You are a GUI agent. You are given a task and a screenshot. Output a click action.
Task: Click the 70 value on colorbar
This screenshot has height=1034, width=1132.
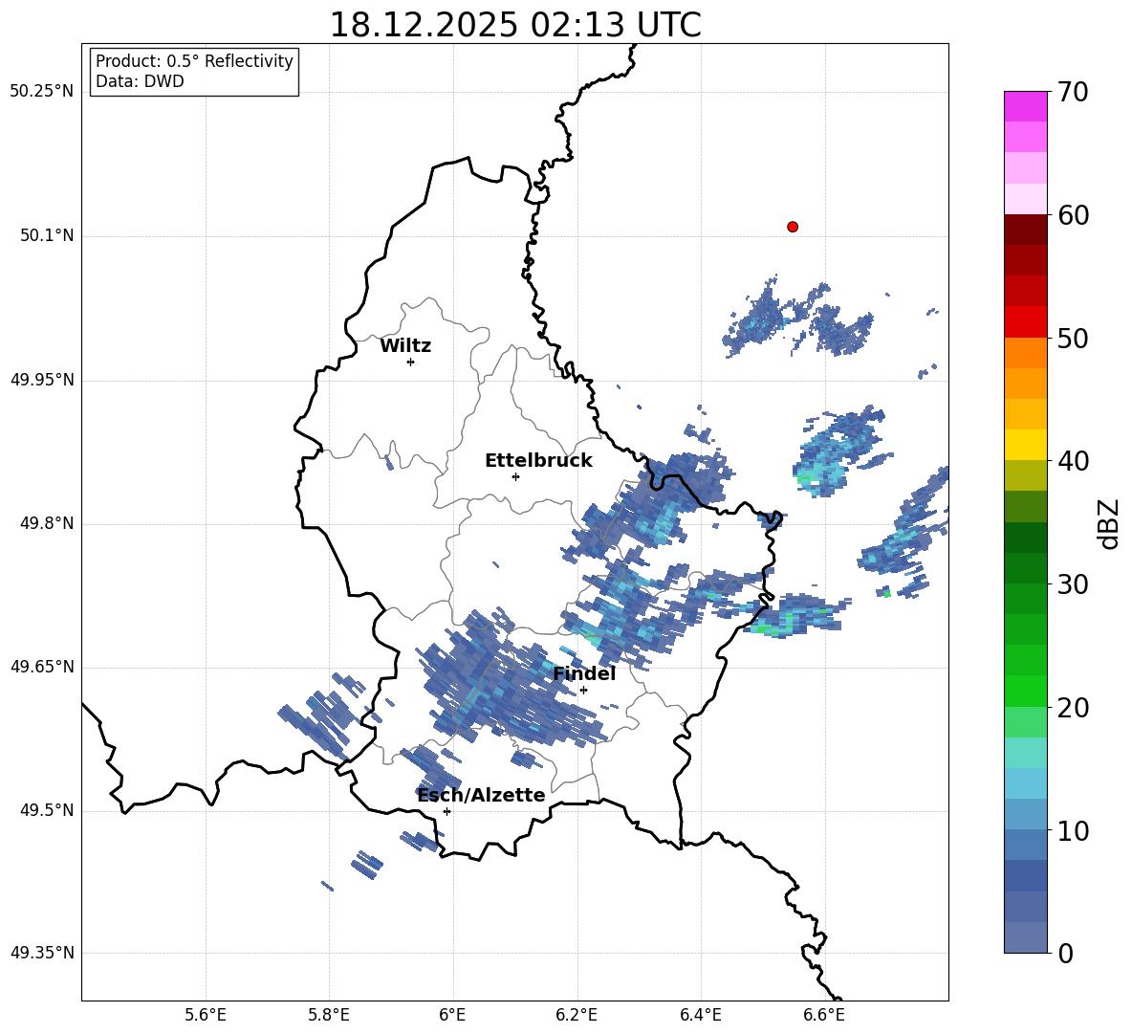coord(1073,93)
